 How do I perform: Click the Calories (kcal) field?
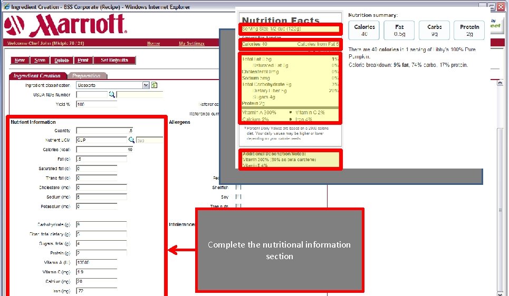(104, 150)
